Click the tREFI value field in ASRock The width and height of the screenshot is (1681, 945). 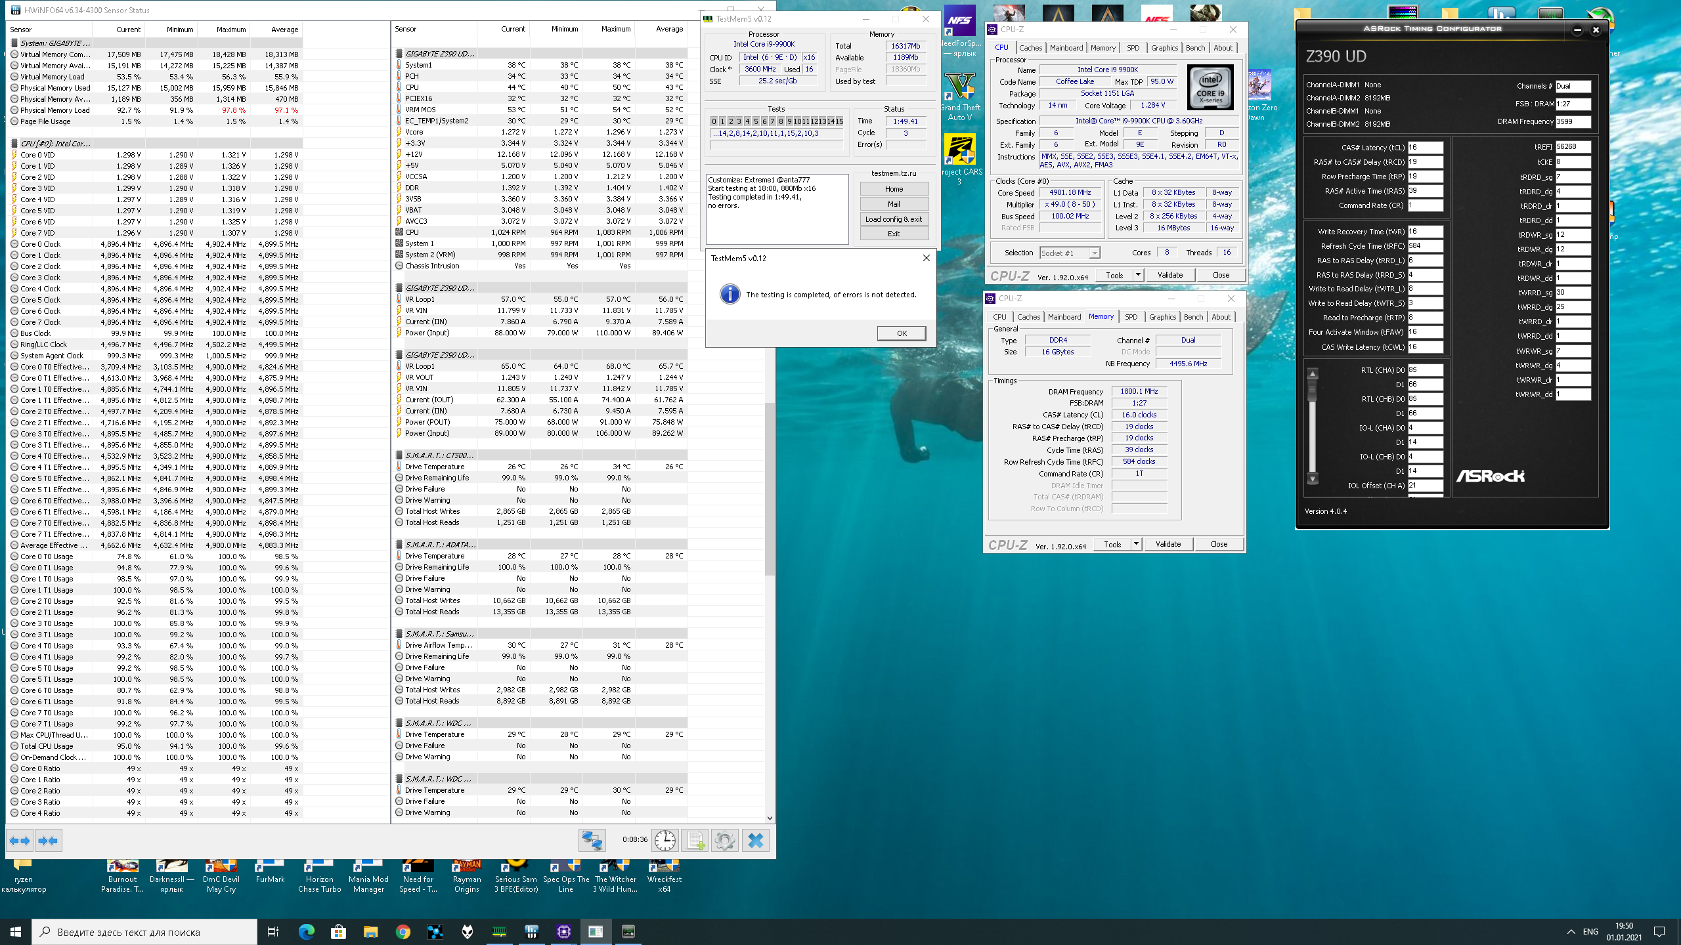(1573, 147)
